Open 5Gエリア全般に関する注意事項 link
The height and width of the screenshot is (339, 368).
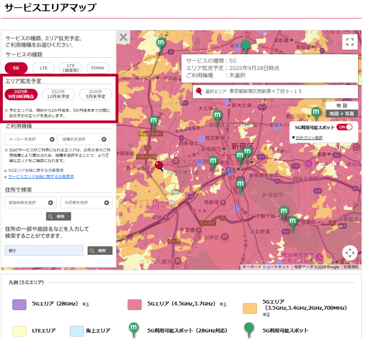(x=36, y=170)
